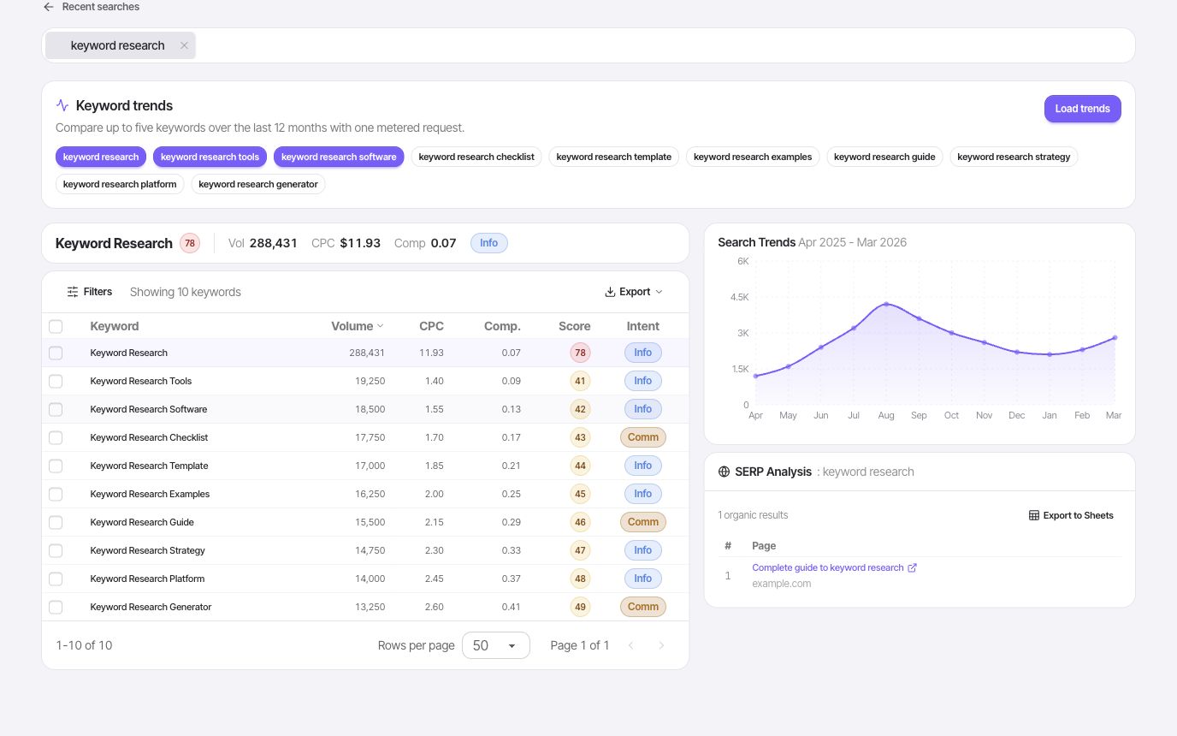
Task: Click the August peak point on trends chart
Action: pyautogui.click(x=886, y=304)
